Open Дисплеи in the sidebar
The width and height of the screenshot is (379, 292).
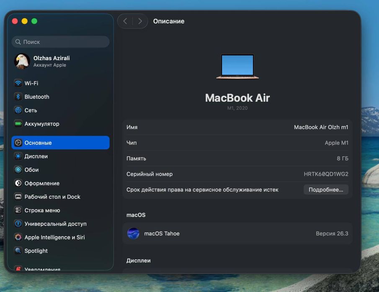click(x=60, y=156)
